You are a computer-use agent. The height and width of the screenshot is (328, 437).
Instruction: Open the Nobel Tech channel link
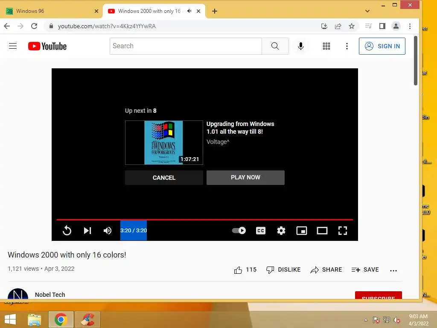point(50,295)
